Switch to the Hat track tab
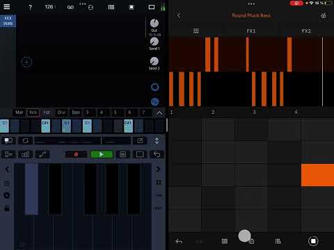 (47, 112)
